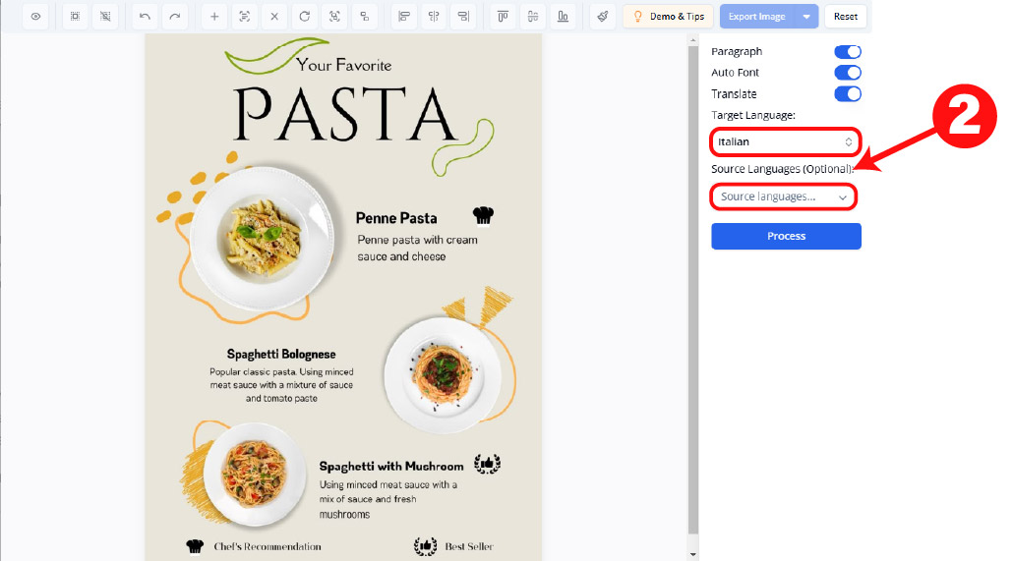Open Demo & Tips

(x=669, y=17)
